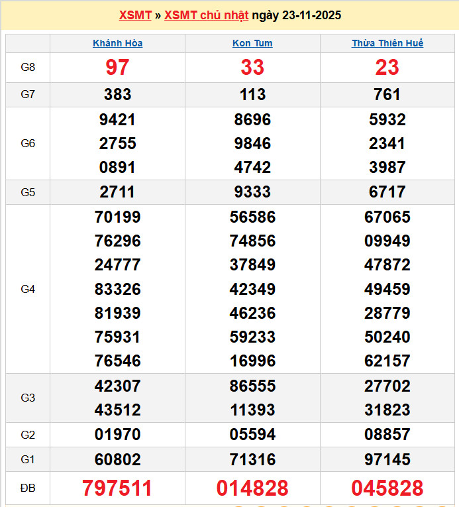The image size is (459, 507).
Task: Click the G2 result 05594
Action: [x=252, y=435]
